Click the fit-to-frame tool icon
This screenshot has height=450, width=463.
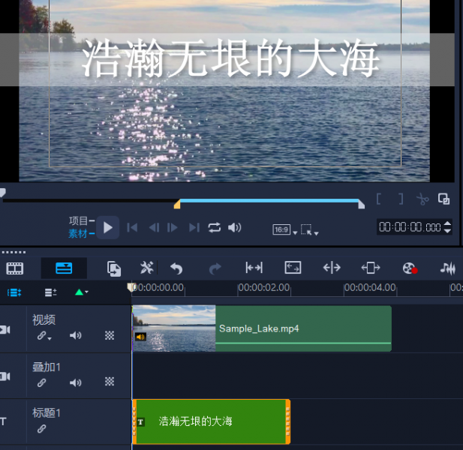(x=293, y=268)
